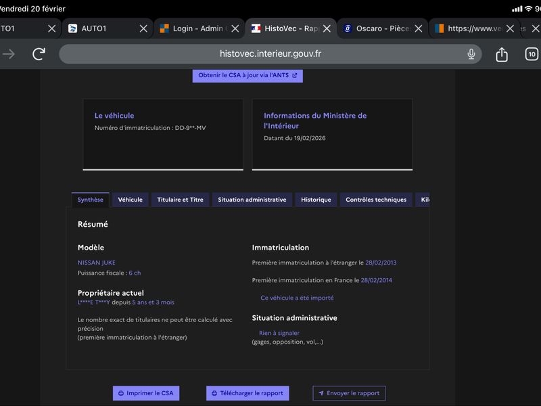
Task: Open Obtenir le CSA à jour via l'ANTS
Action: click(x=248, y=75)
